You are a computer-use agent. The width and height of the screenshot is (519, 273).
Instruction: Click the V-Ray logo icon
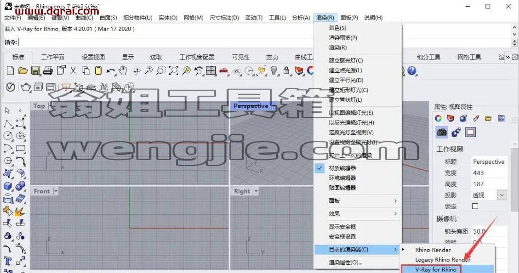(x=11, y=87)
